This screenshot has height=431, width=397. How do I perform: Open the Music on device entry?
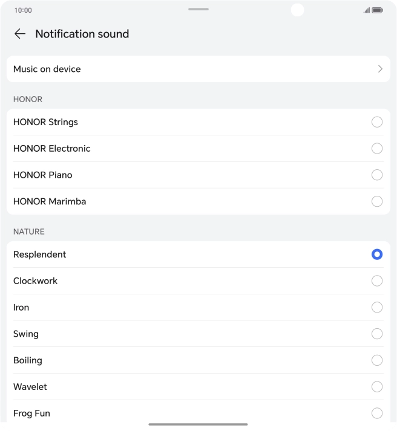coord(47,69)
